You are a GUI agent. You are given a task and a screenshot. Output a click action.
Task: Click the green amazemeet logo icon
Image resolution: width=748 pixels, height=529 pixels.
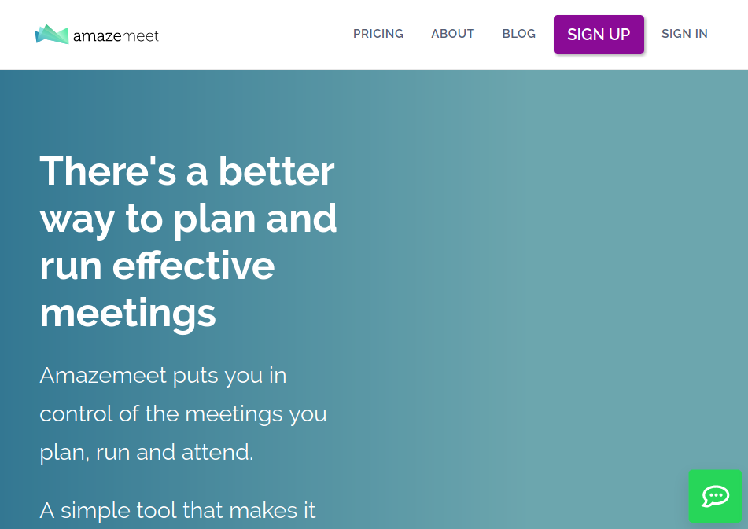pos(52,35)
